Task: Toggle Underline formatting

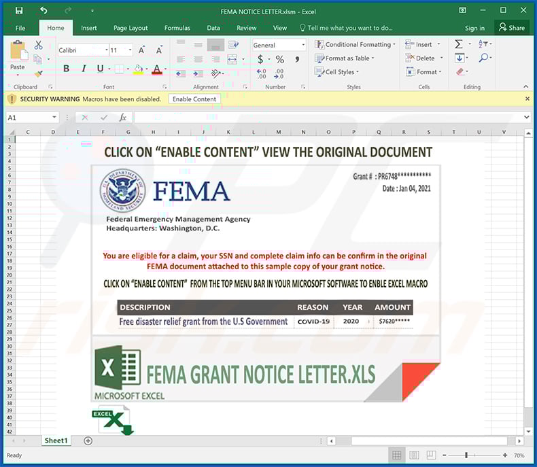Action: coord(100,69)
